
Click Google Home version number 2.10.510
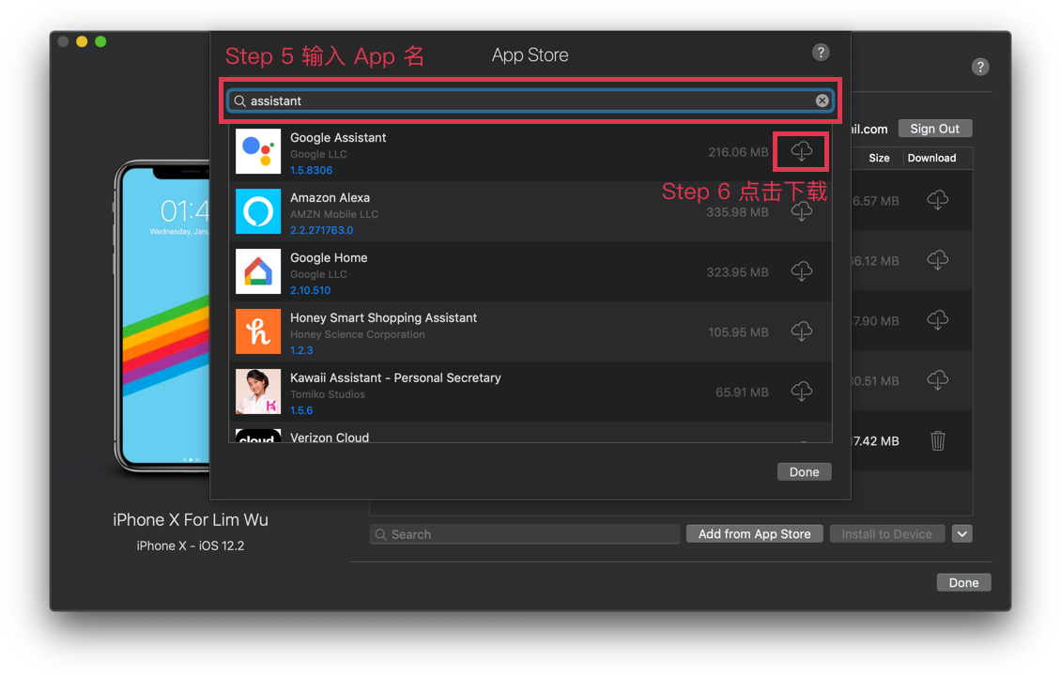tap(310, 290)
